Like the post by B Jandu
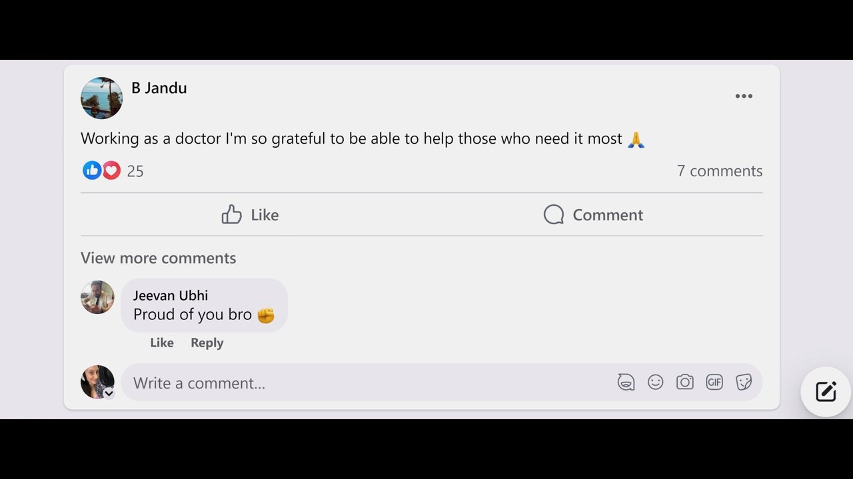Viewport: 853px width, 479px height. [x=250, y=214]
